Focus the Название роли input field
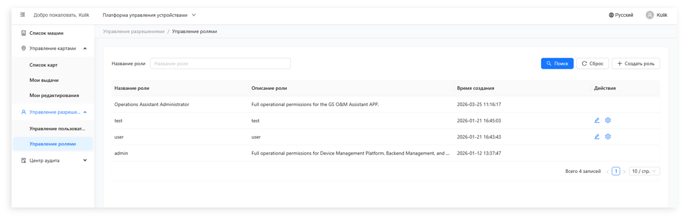The image size is (685, 219). 220,63
